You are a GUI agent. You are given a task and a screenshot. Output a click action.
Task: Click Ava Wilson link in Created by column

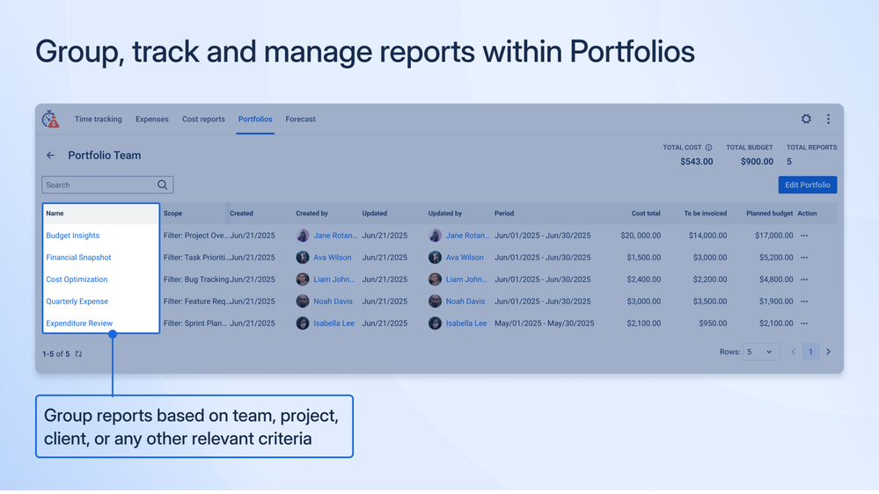tap(333, 258)
